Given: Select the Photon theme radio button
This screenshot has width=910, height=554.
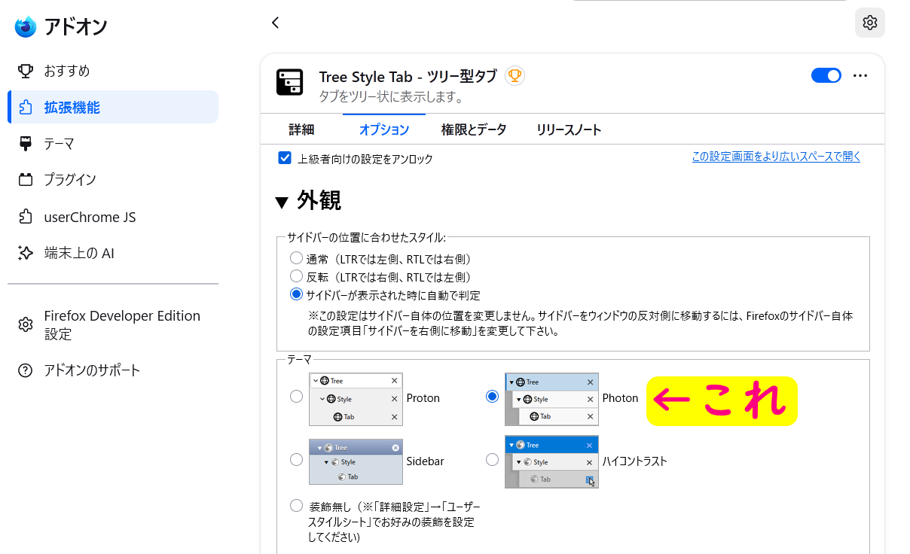Looking at the screenshot, I should pos(493,397).
